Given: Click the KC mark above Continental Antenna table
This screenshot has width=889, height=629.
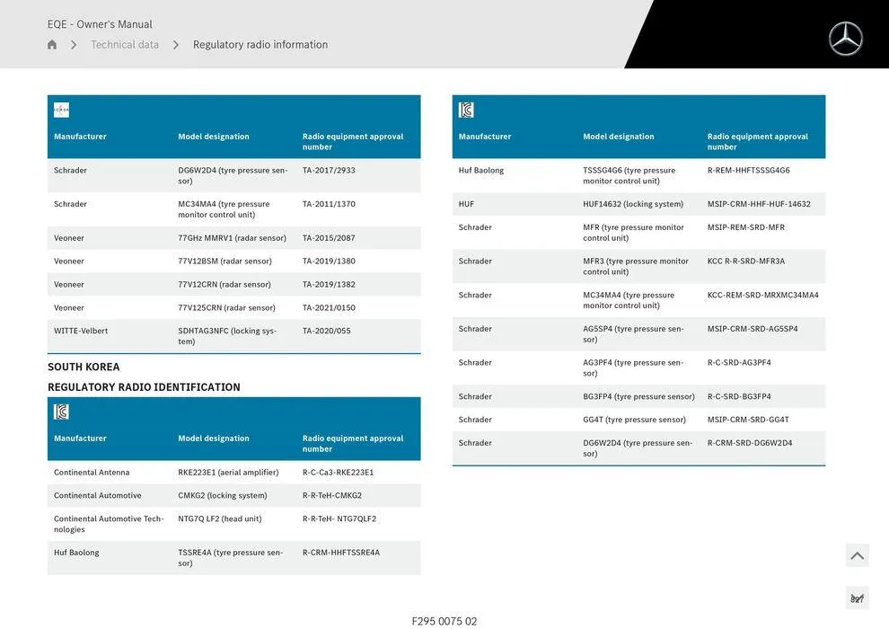Looking at the screenshot, I should coord(61,412).
